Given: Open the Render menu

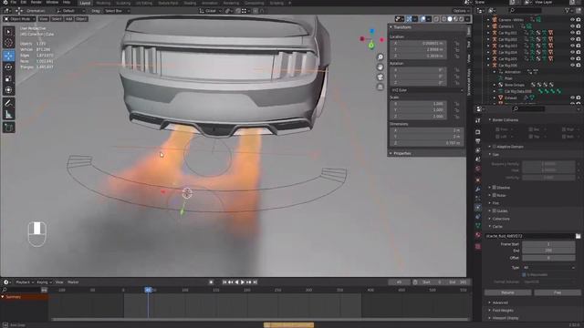Looking at the screenshot, I should pyautogui.click(x=36, y=2).
